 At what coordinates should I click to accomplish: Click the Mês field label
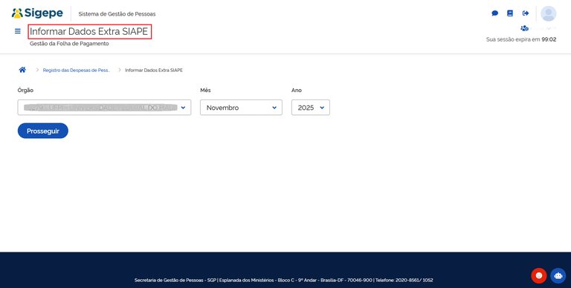click(205, 90)
